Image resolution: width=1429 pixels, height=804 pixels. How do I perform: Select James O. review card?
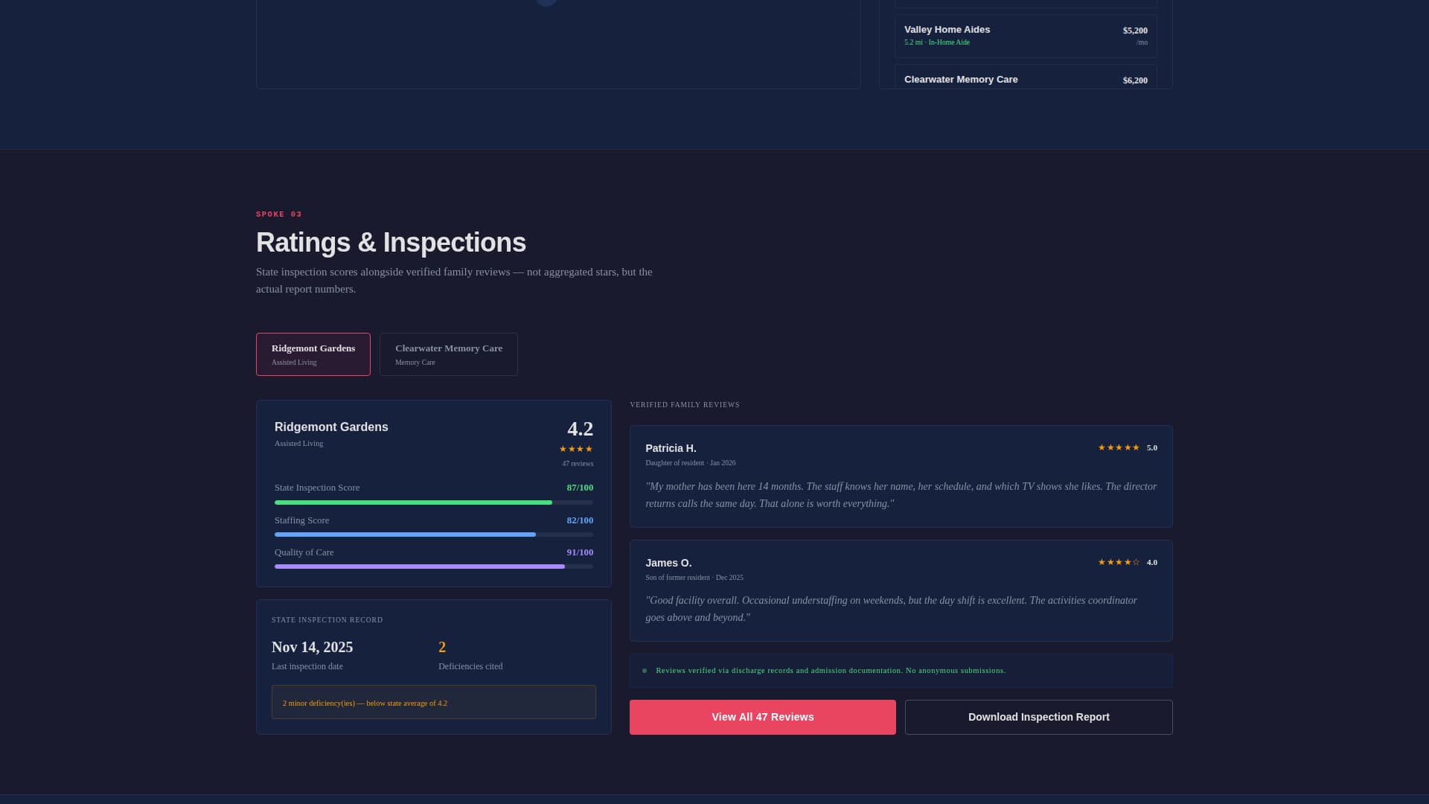901,590
